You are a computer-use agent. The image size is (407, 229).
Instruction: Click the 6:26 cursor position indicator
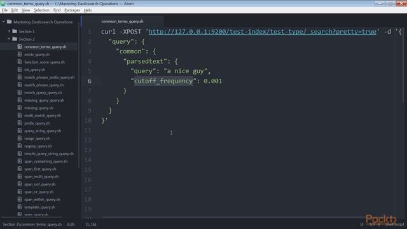pyautogui.click(x=71, y=224)
